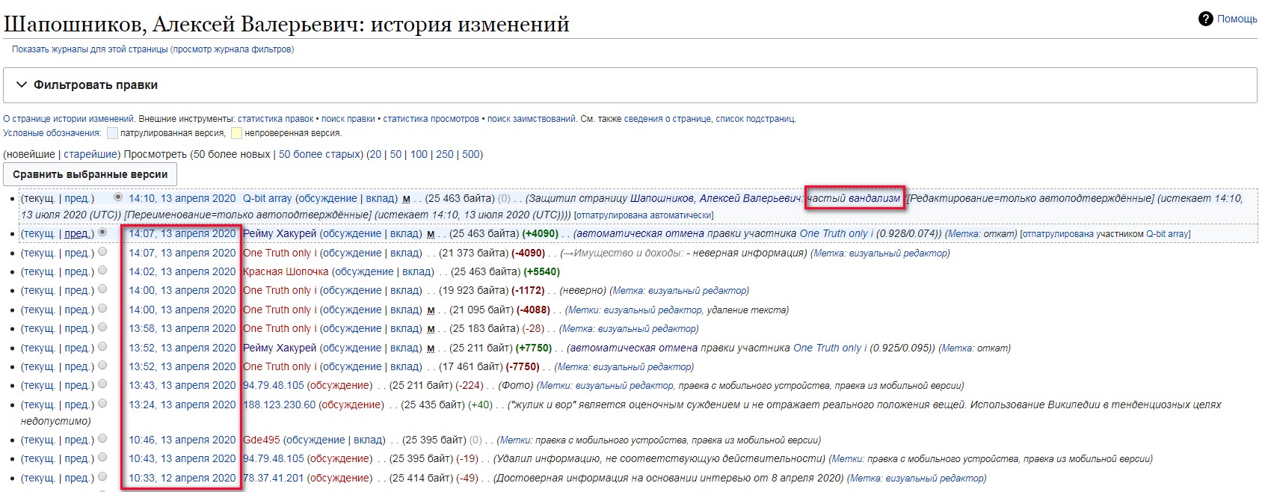This screenshot has height=492, width=1271.
Task: Open Показать журналы для этой страницы link
Action: (x=90, y=49)
